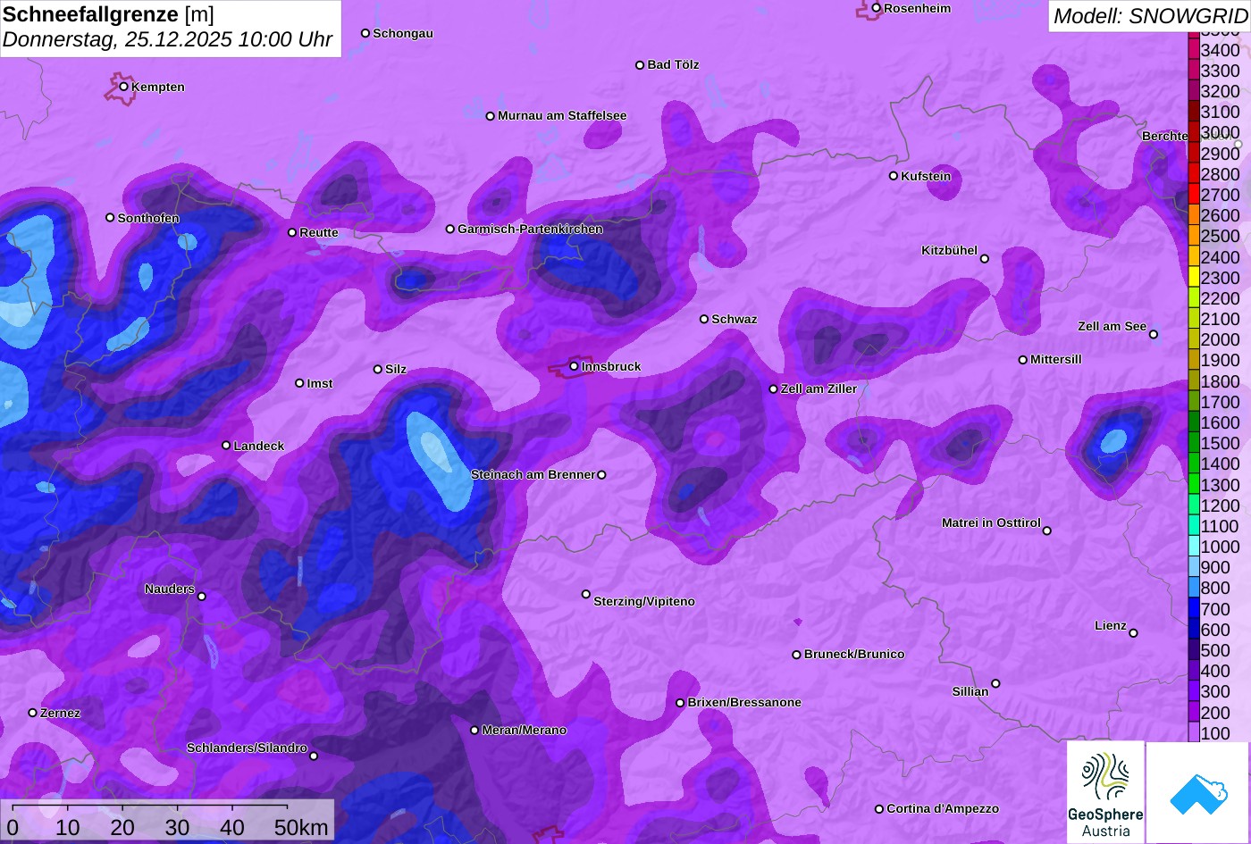Select the Kitzbühel marker circle
Viewport: 1251px width, 844px height.
pos(985,258)
